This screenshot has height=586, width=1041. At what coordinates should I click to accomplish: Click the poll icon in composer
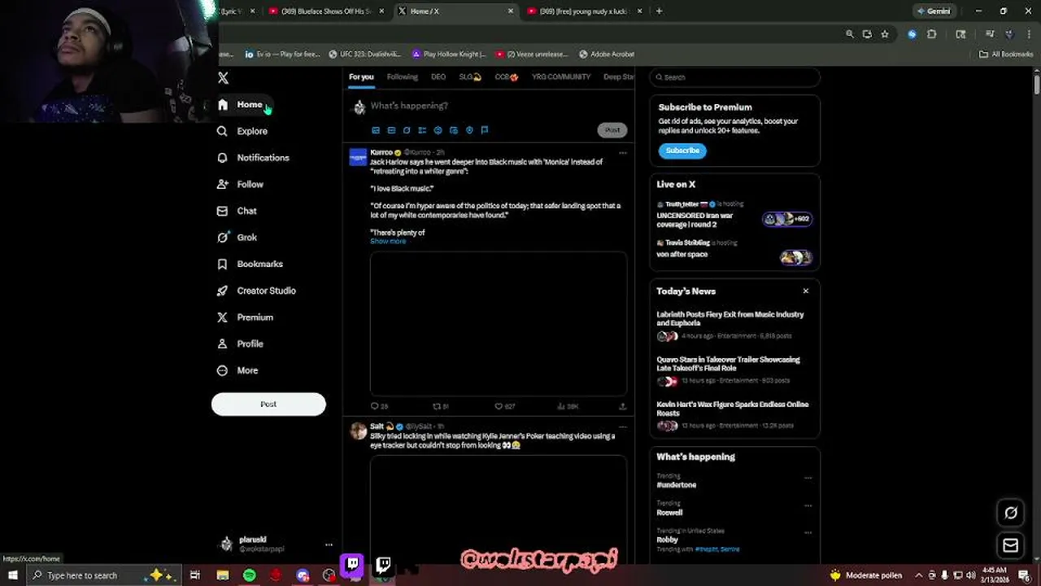pos(422,130)
